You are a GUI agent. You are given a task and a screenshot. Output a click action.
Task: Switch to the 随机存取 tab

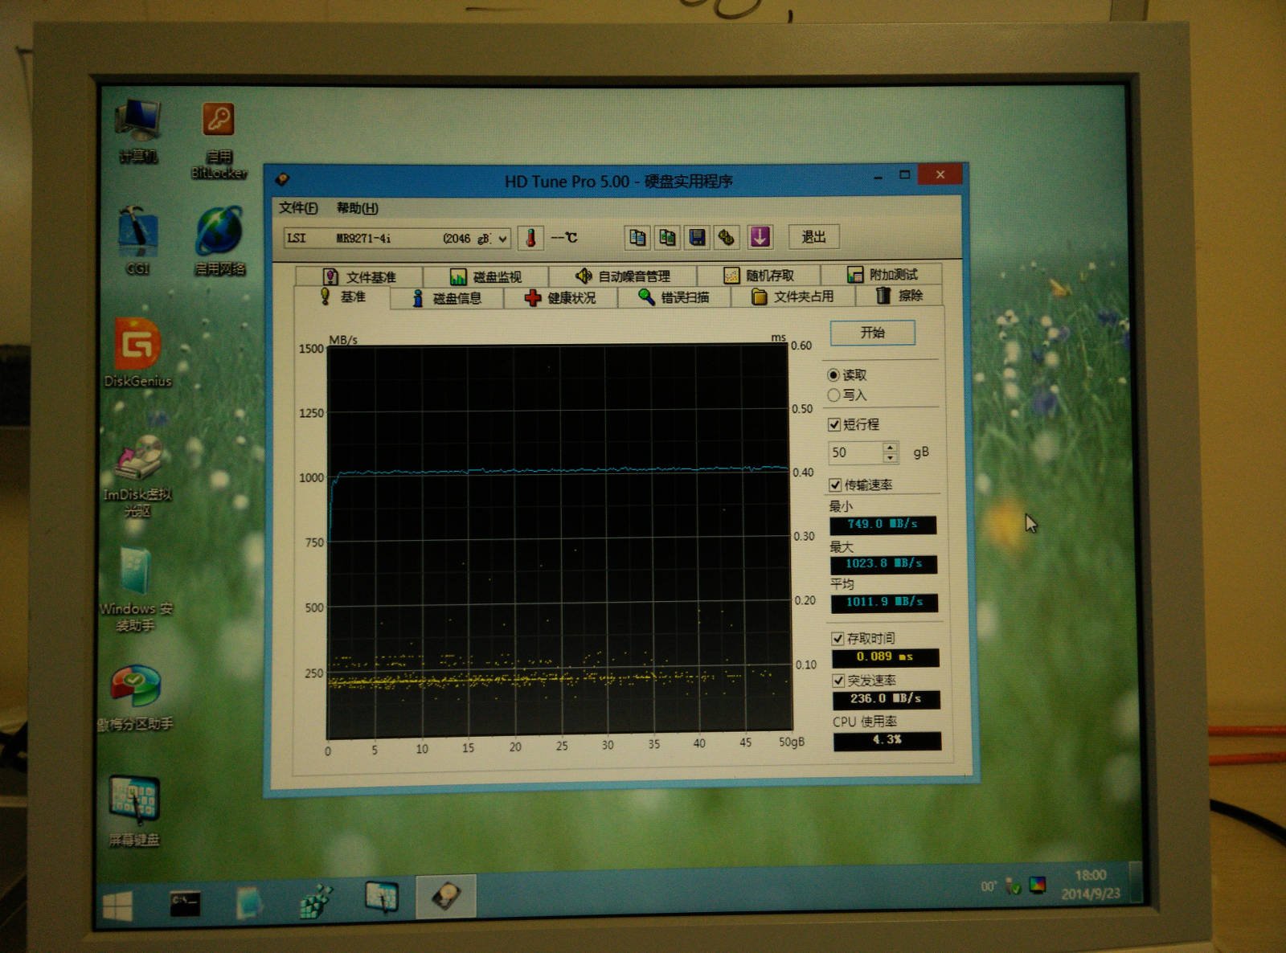pyautogui.click(x=759, y=276)
